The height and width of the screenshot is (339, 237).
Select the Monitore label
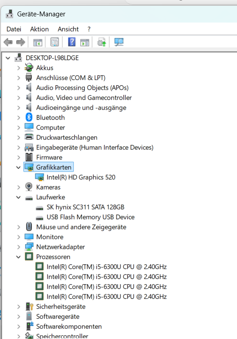pyautogui.click(x=50, y=237)
